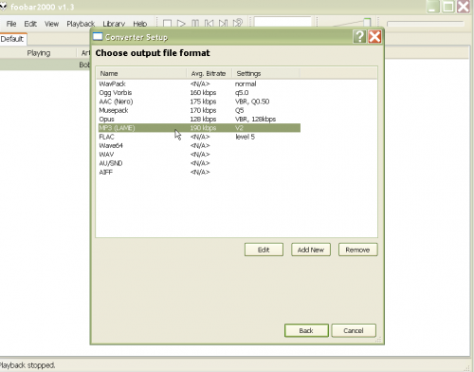The width and height of the screenshot is (474, 372).
Task: Click the Stop playback toolbar icon
Action: click(x=167, y=24)
